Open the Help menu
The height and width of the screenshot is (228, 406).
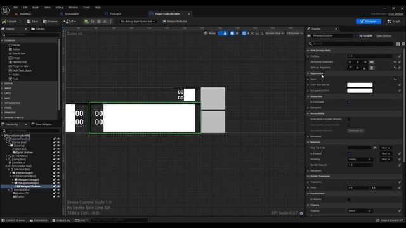[x=98, y=8]
